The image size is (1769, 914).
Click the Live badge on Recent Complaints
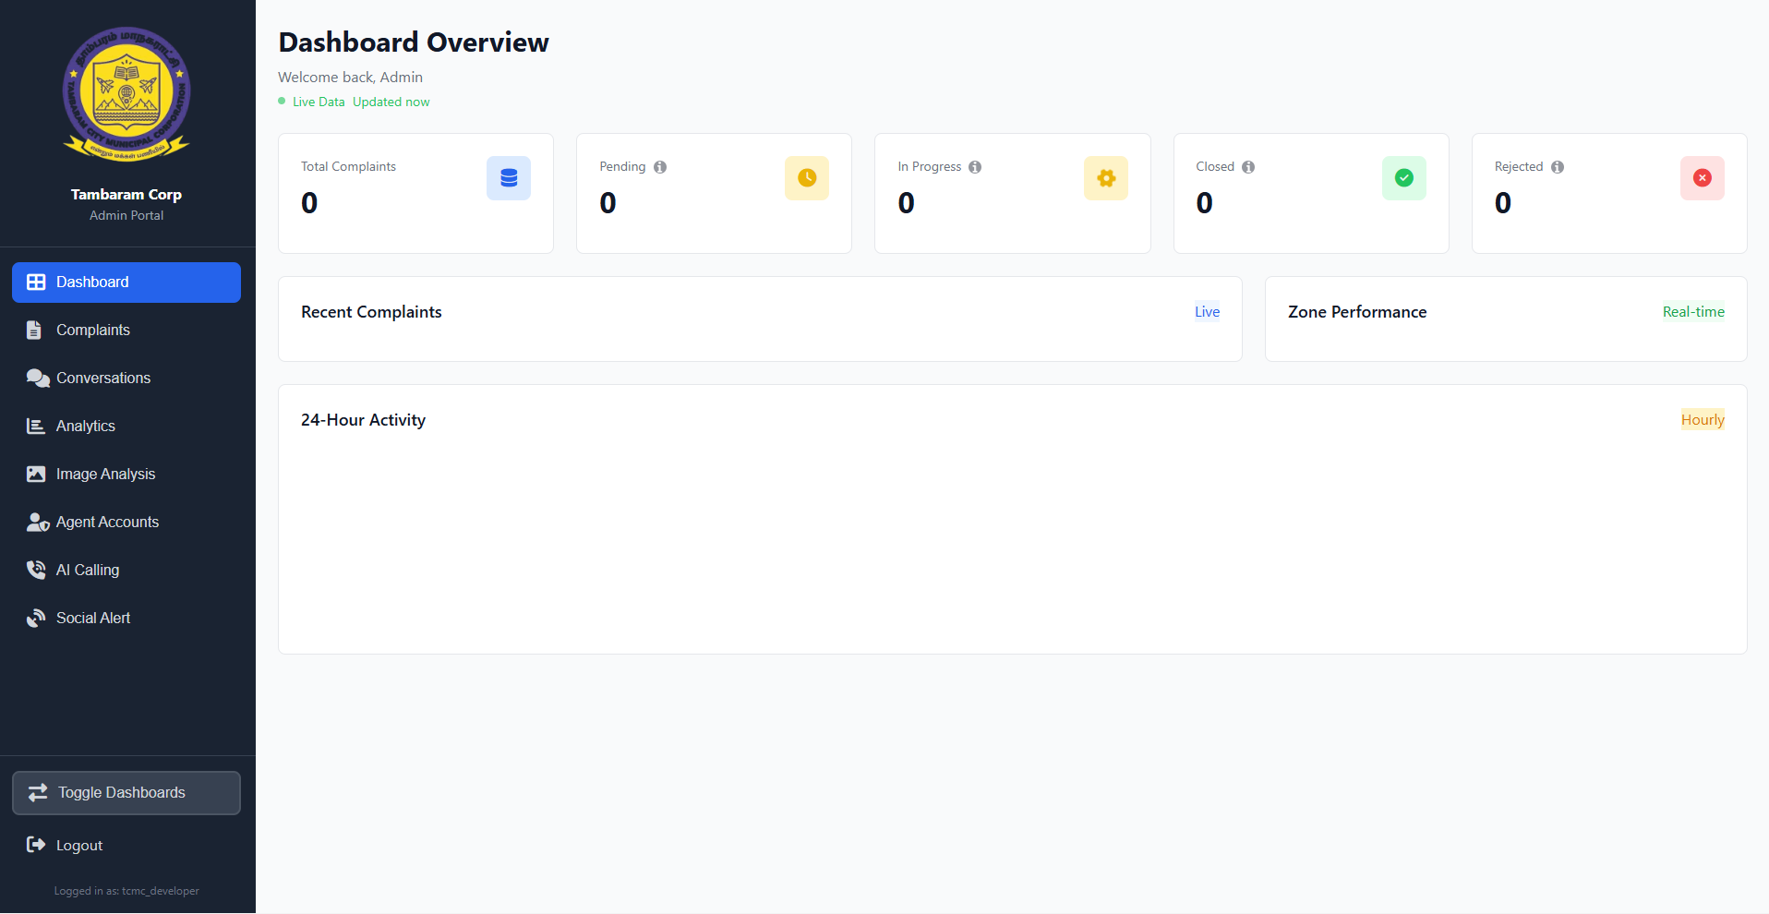point(1208,312)
